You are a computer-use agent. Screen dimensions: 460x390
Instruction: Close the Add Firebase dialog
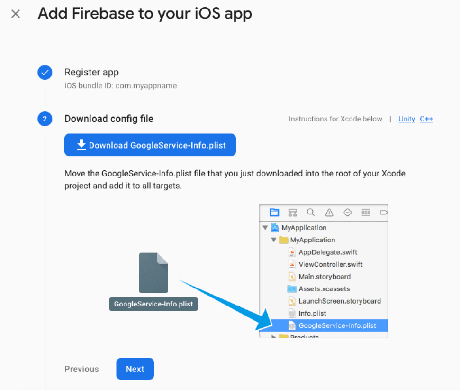click(16, 14)
